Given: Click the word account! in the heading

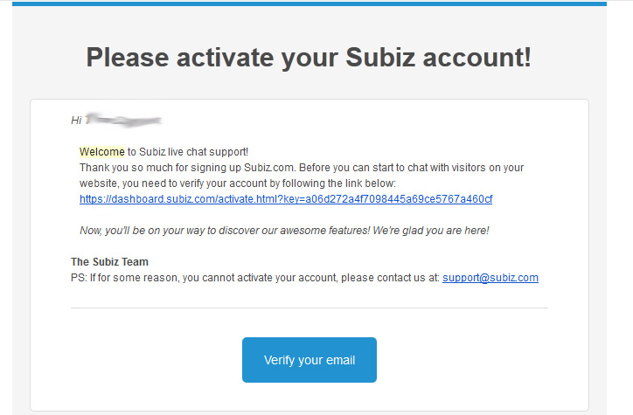Looking at the screenshot, I should [x=476, y=58].
